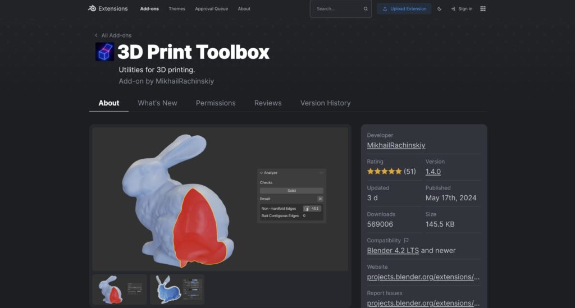Switch to What's New tab
This screenshot has width=575, height=308.
(157, 103)
